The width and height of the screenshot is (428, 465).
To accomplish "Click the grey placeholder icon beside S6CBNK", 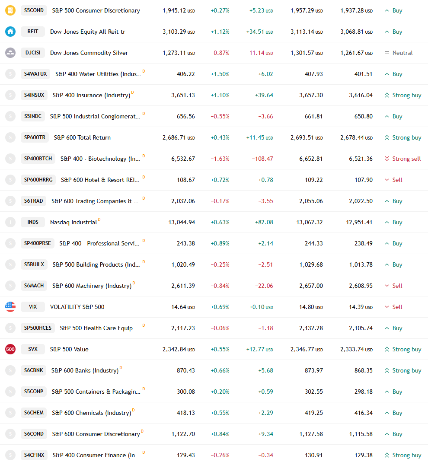I will 10,370.
